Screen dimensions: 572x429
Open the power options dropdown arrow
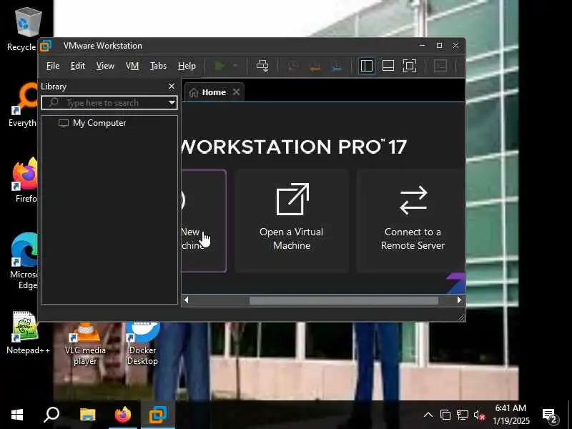[235, 66]
